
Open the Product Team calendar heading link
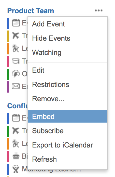(31, 11)
